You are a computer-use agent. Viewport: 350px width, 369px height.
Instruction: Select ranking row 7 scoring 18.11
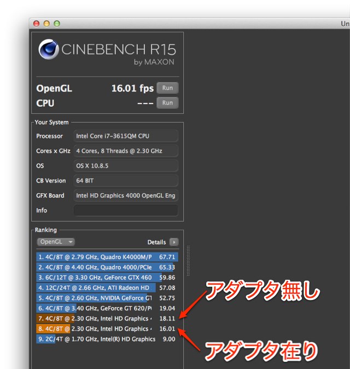[107, 319]
